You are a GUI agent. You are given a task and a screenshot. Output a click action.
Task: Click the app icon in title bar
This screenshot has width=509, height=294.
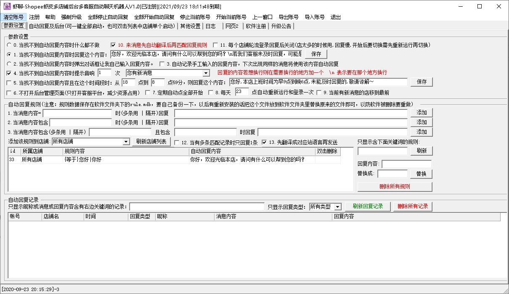tap(7, 6)
